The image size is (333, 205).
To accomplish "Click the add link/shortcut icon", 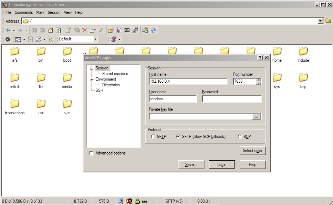I will (x=119, y=30).
